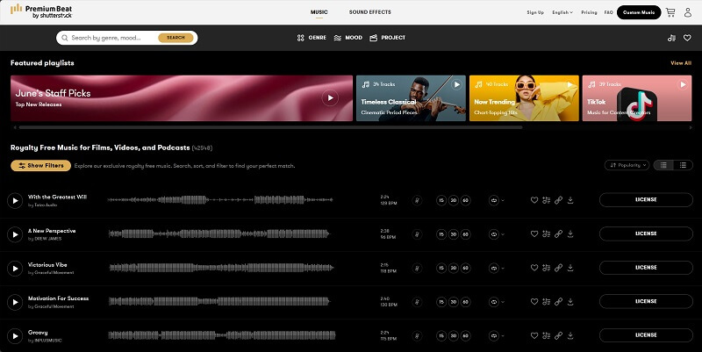Switch to the Sound Effects tab
Screen dimensions: 702x352
point(369,12)
